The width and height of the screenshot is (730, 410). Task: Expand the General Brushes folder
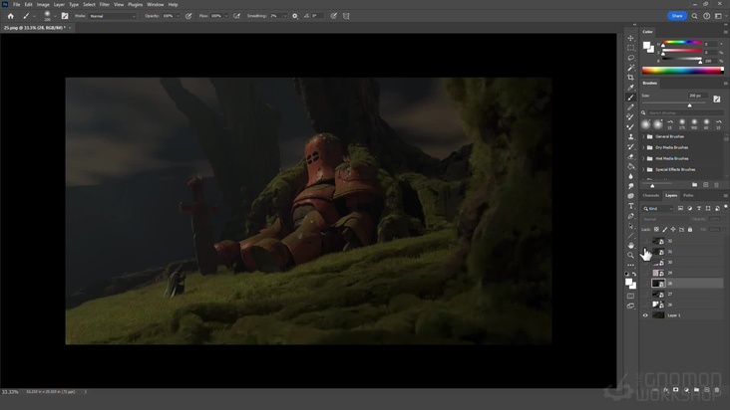pos(644,136)
